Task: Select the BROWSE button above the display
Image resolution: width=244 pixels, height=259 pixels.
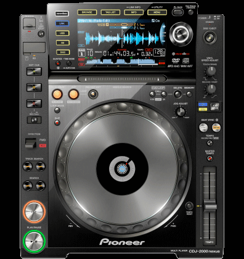Action: tap(87, 12)
